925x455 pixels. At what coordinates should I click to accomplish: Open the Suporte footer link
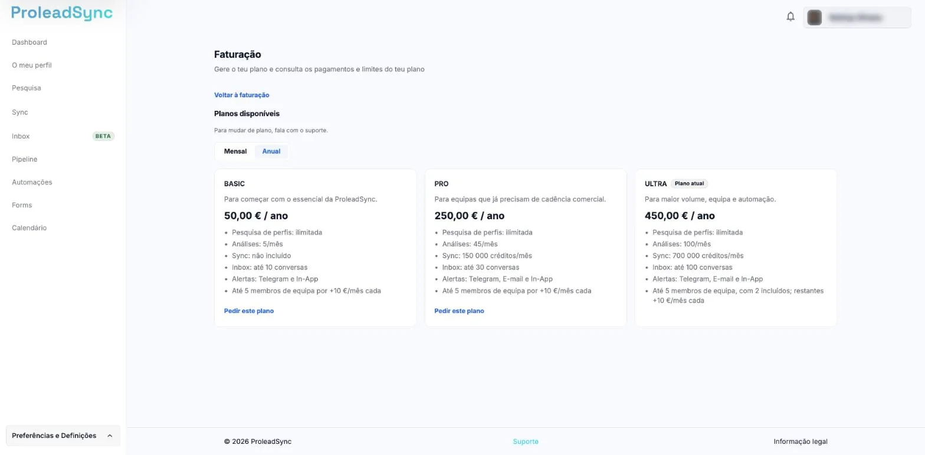(x=526, y=442)
